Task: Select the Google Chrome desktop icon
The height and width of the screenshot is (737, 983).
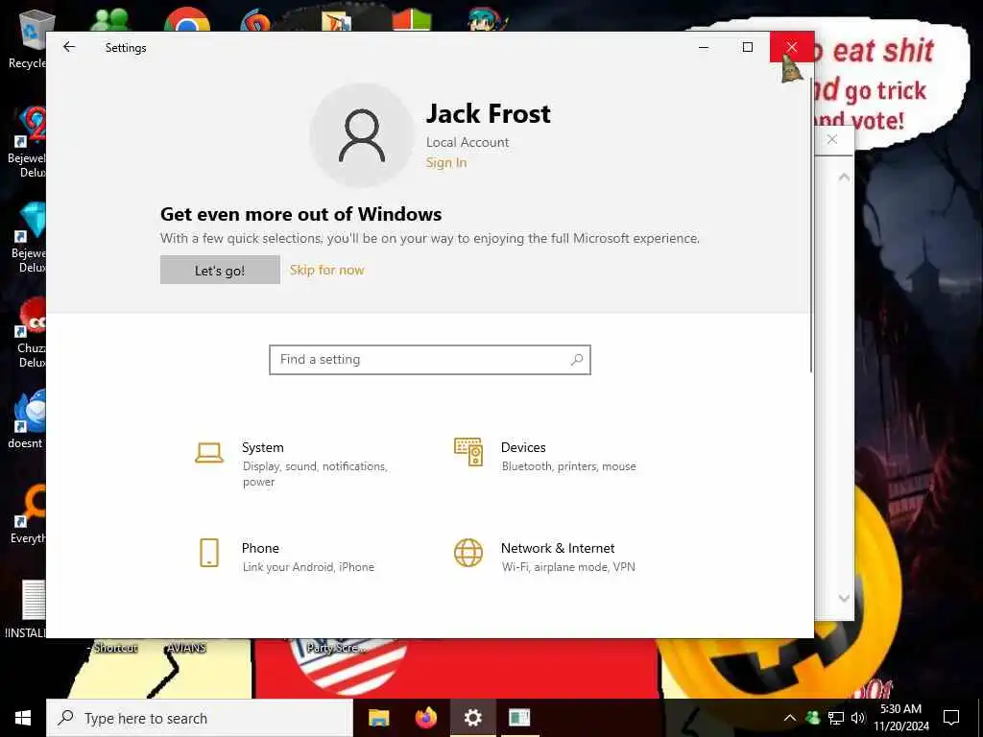Action: pyautogui.click(x=187, y=20)
